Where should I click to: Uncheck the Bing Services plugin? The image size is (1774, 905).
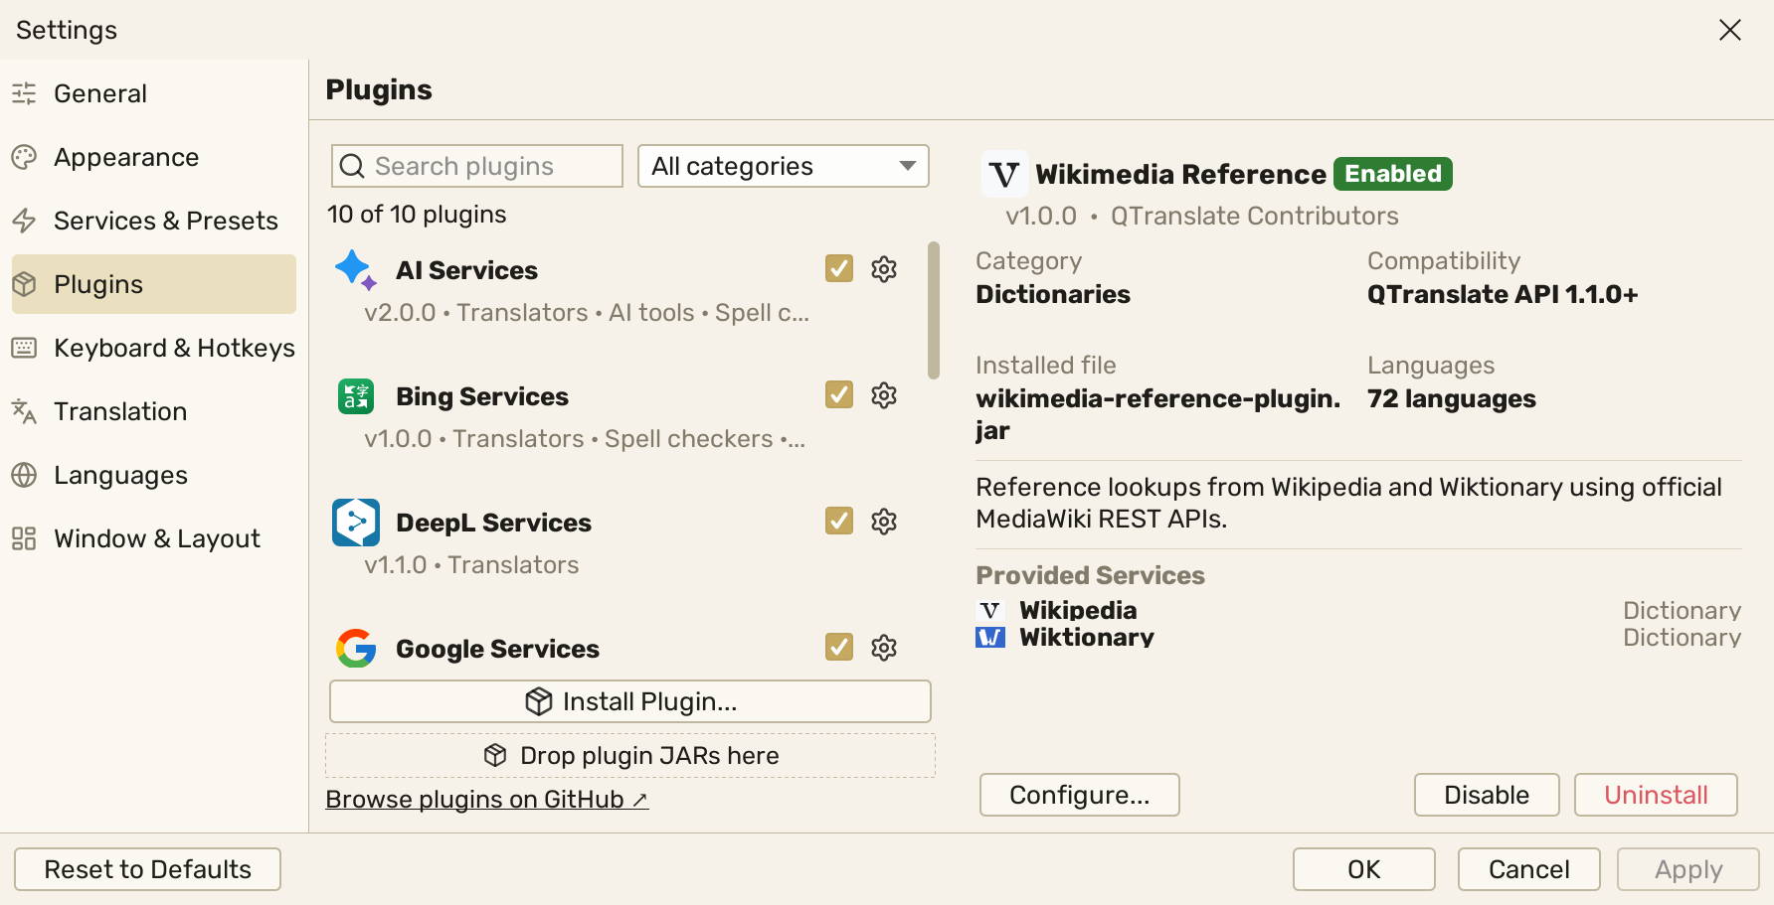point(839,394)
